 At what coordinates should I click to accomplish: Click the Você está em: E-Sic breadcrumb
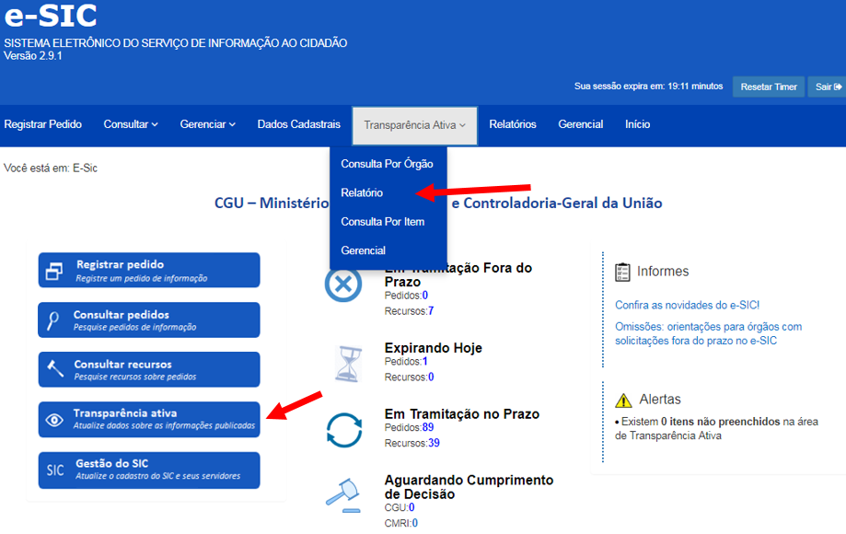(x=51, y=168)
